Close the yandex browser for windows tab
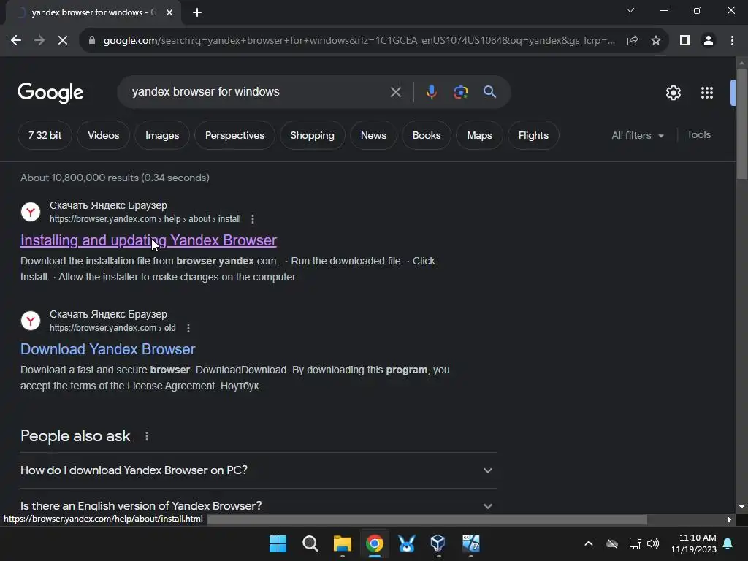Viewport: 748px width, 561px height. 169,12
